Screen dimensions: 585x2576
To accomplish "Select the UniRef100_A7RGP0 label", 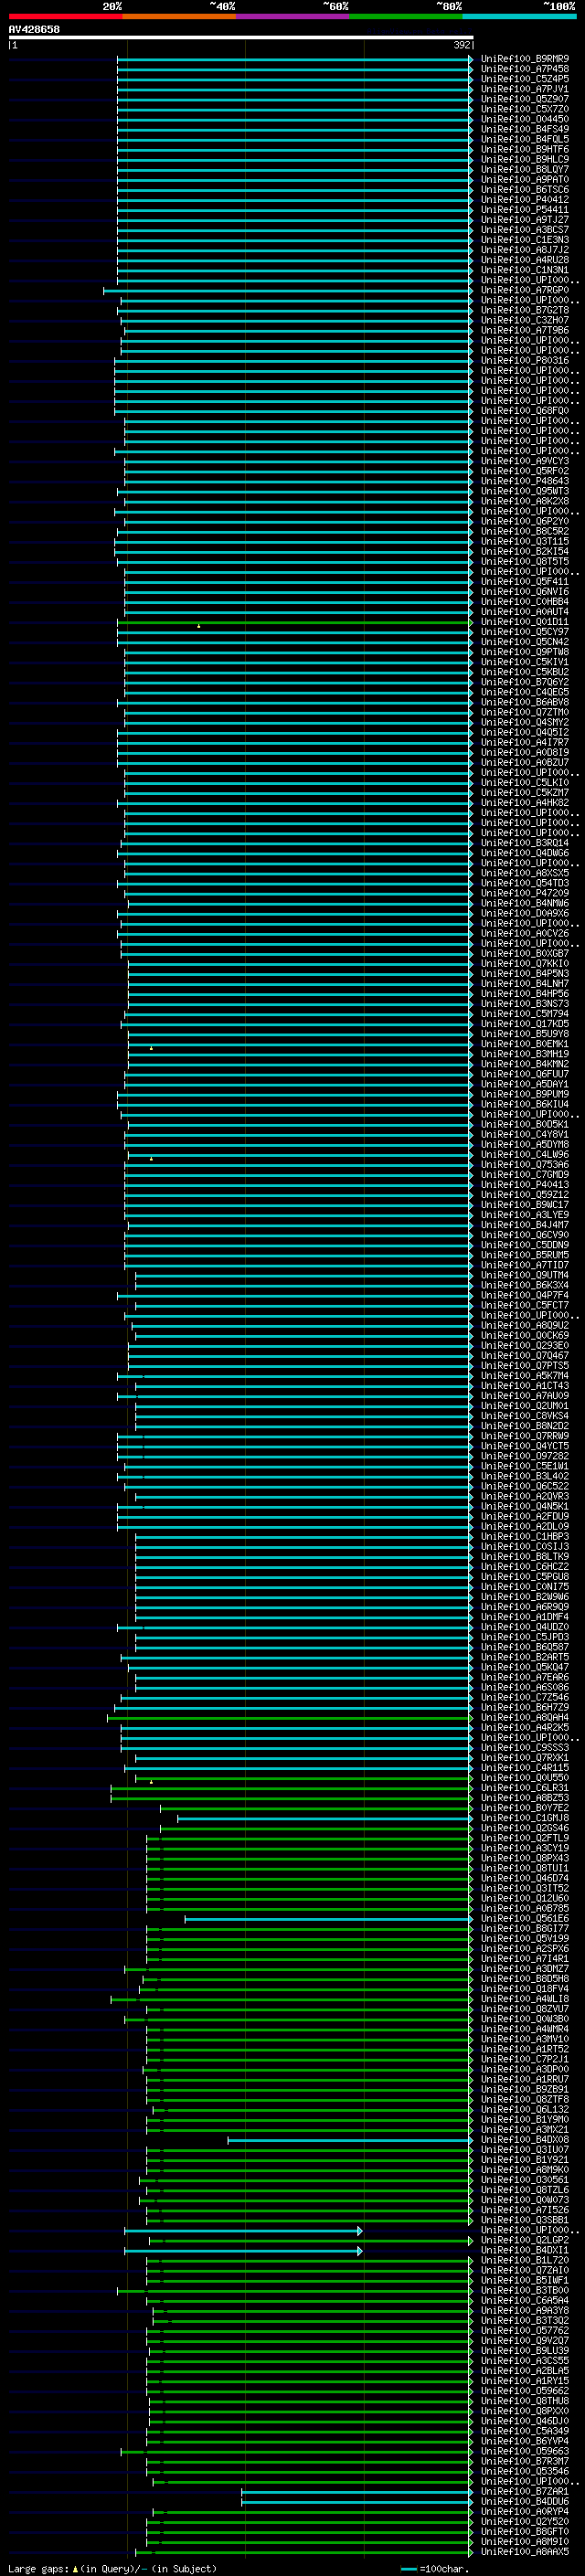I will pyautogui.click(x=525, y=290).
